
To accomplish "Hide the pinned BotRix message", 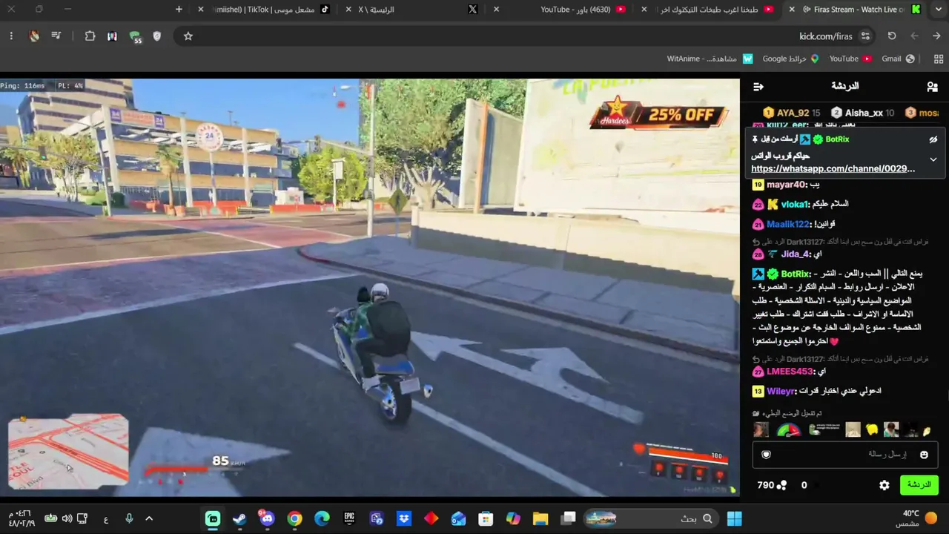I will (x=933, y=139).
